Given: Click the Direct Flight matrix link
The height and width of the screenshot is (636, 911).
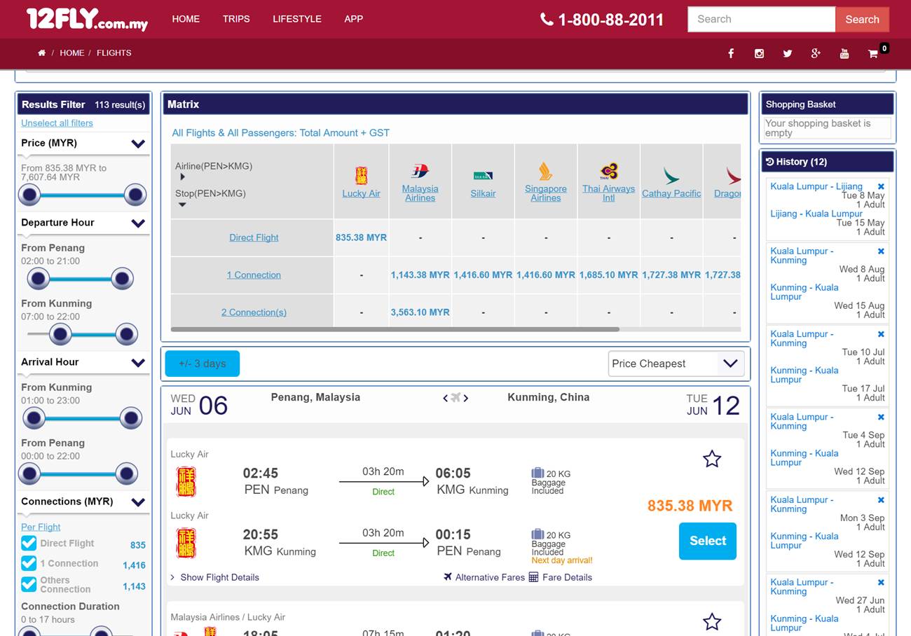Looking at the screenshot, I should point(254,237).
